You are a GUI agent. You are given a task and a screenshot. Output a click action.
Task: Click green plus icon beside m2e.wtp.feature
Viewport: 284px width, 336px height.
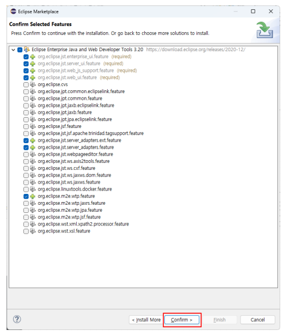(x=33, y=196)
